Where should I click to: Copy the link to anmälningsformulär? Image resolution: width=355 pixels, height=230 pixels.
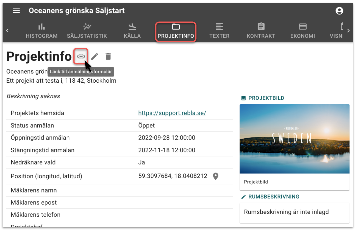coord(81,56)
